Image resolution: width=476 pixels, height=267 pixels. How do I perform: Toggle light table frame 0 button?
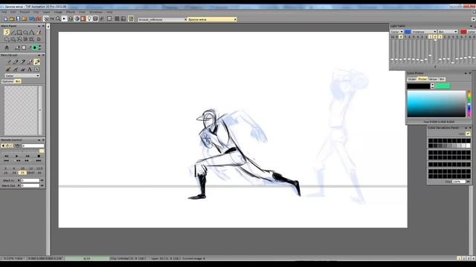pyautogui.click(x=435, y=36)
